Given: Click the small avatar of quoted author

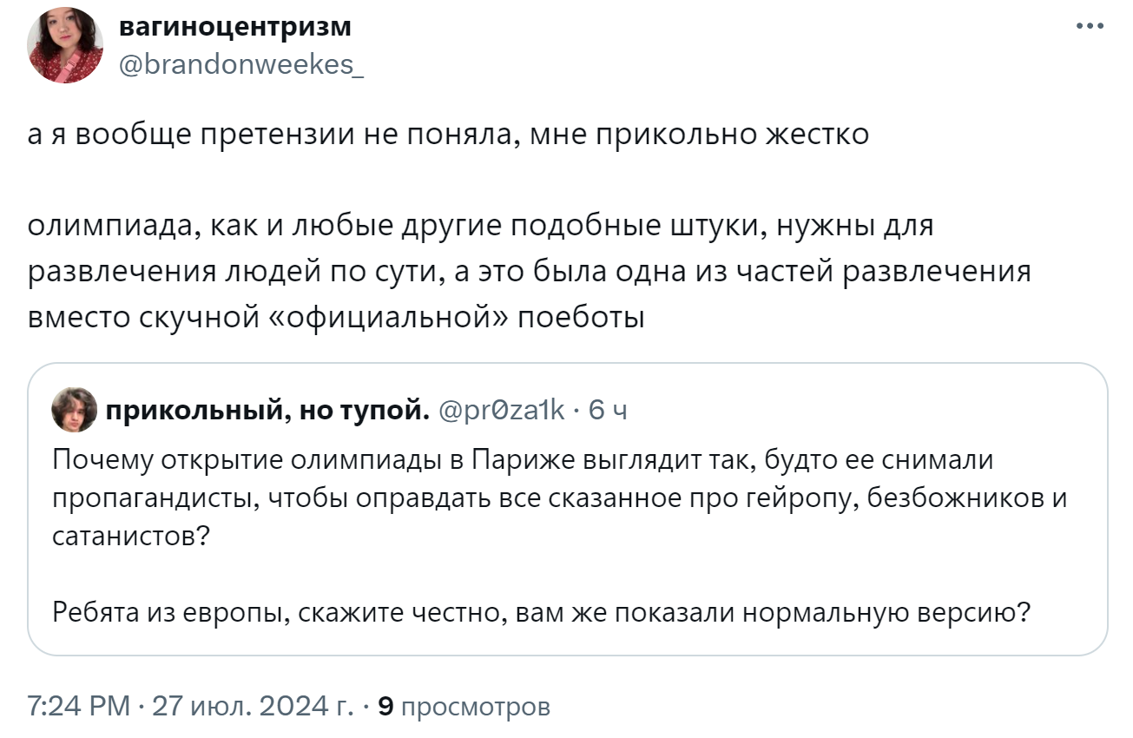Looking at the screenshot, I should coord(75,410).
